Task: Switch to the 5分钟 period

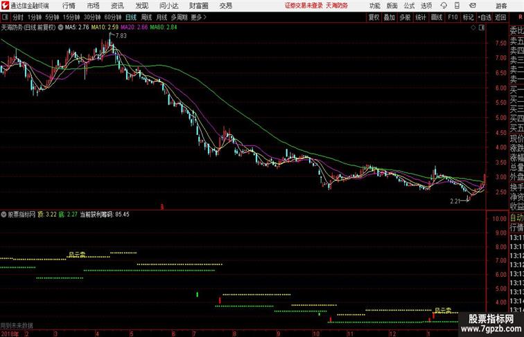Action: (52, 17)
